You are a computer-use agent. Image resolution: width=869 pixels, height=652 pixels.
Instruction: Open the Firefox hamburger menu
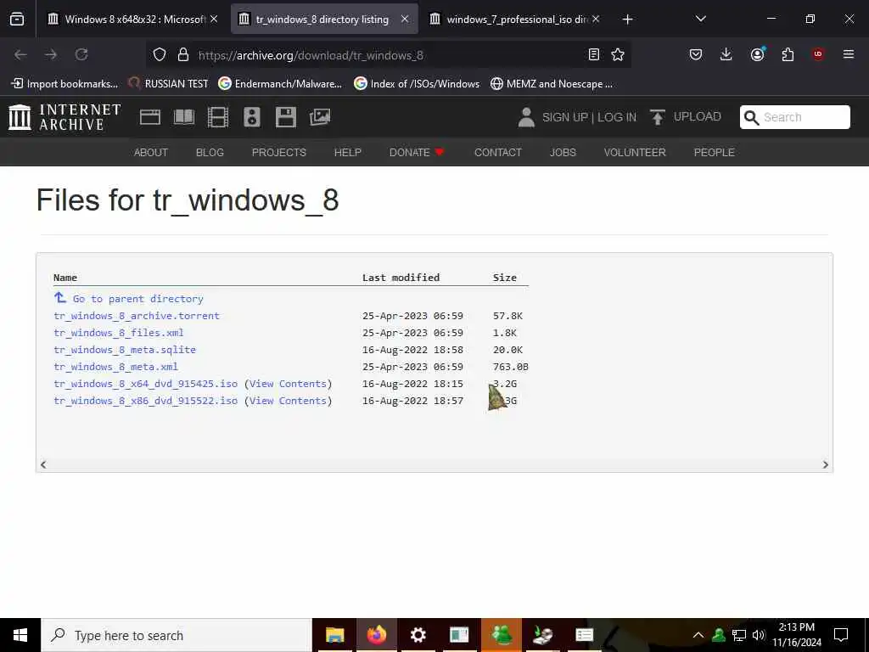[849, 54]
